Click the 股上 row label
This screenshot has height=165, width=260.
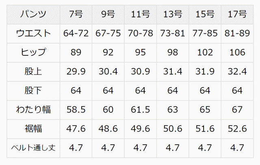[x=33, y=72]
